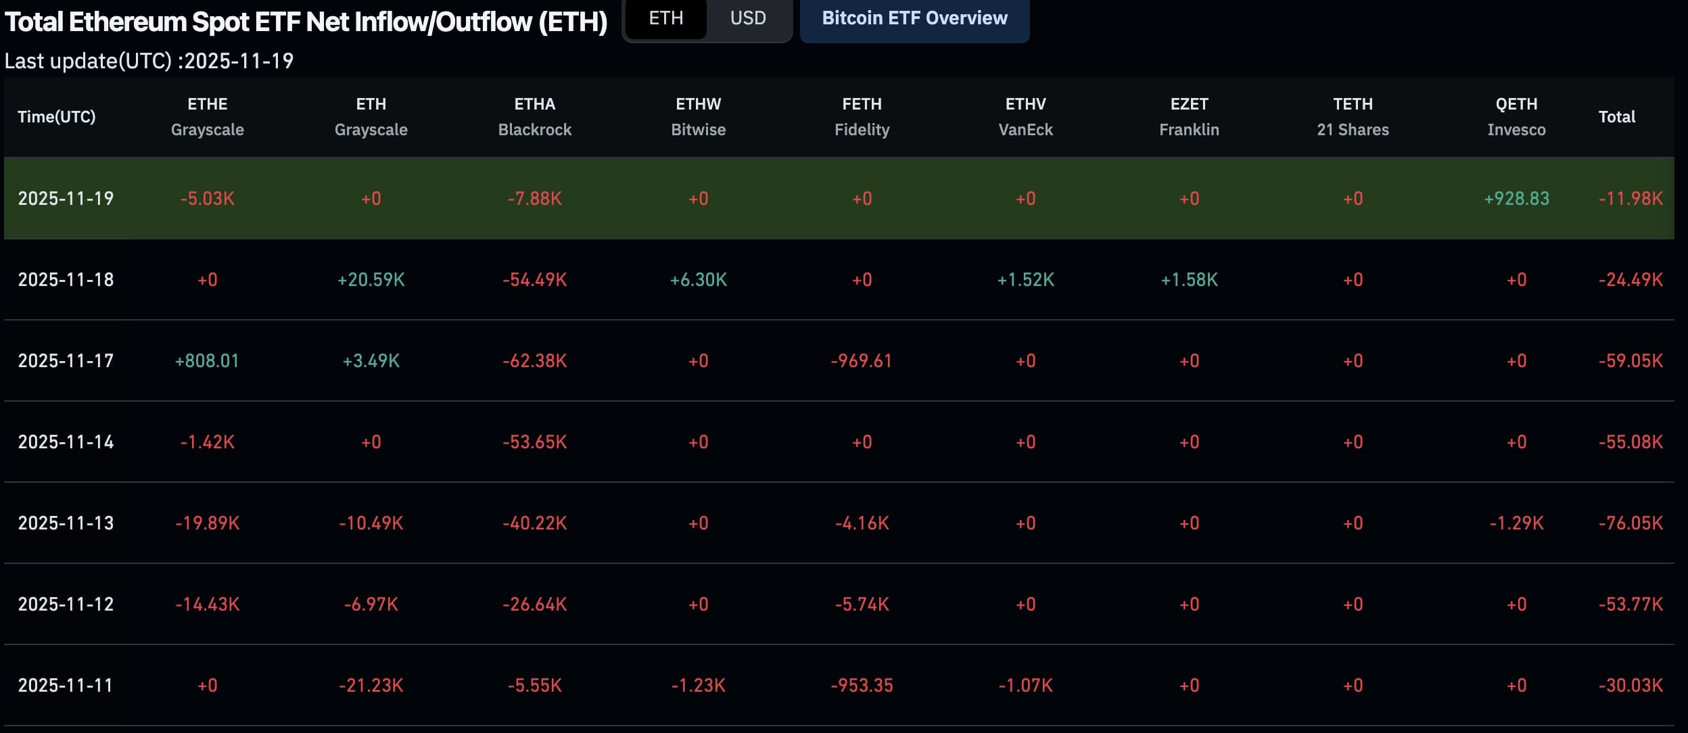
Task: Click the ETHW Bitwise column header
Action: [x=698, y=116]
